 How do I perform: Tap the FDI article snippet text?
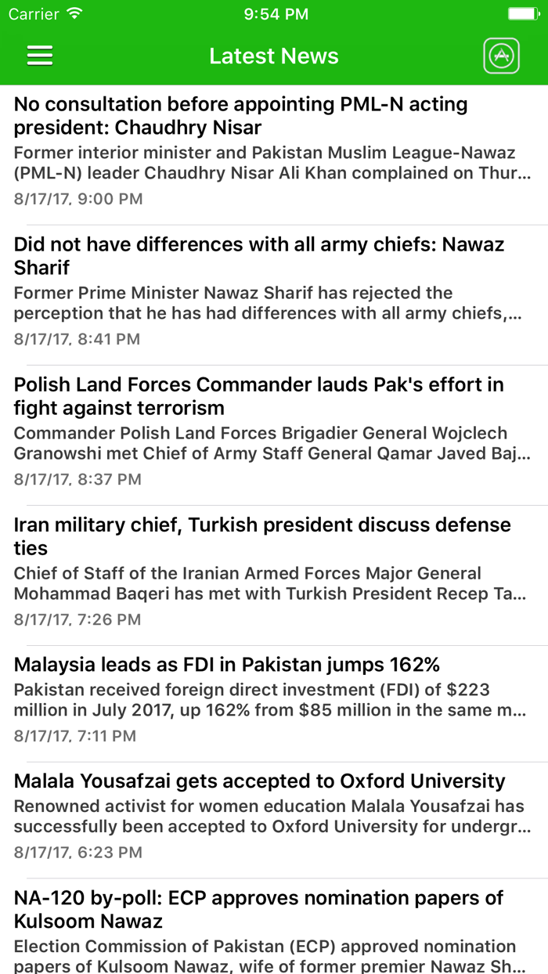266,700
